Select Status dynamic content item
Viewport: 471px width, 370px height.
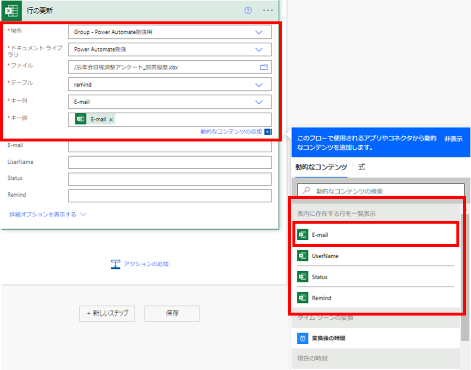pyautogui.click(x=376, y=277)
